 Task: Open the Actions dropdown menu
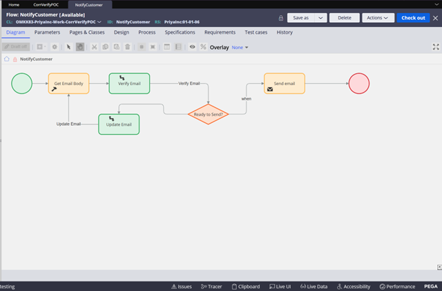(378, 18)
